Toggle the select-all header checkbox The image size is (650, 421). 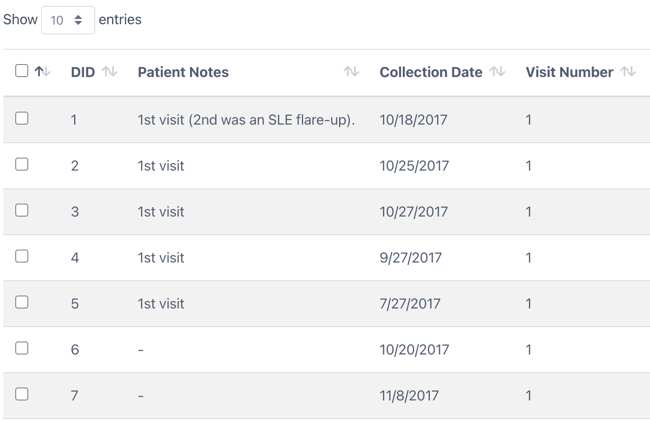(x=22, y=71)
